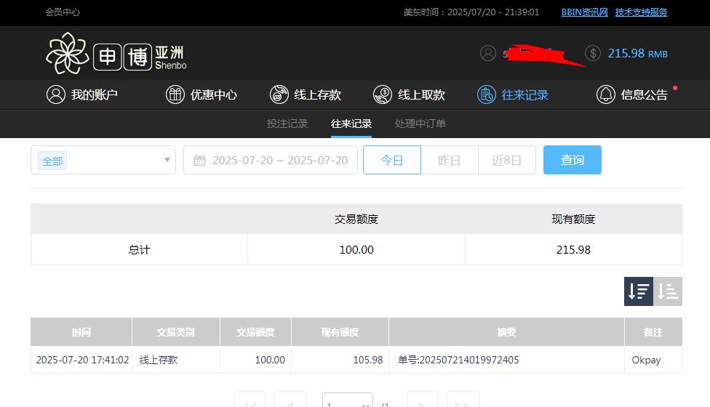Click the 总计 summary row label
This screenshot has width=710, height=407.
coord(139,249)
